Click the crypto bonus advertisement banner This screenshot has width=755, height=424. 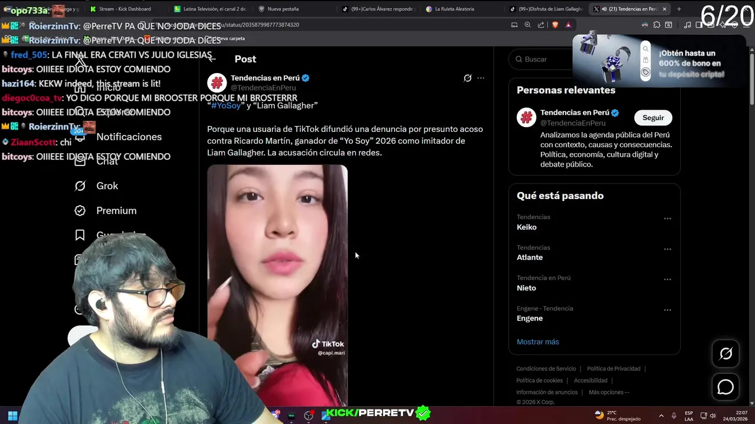pyautogui.click(x=659, y=61)
